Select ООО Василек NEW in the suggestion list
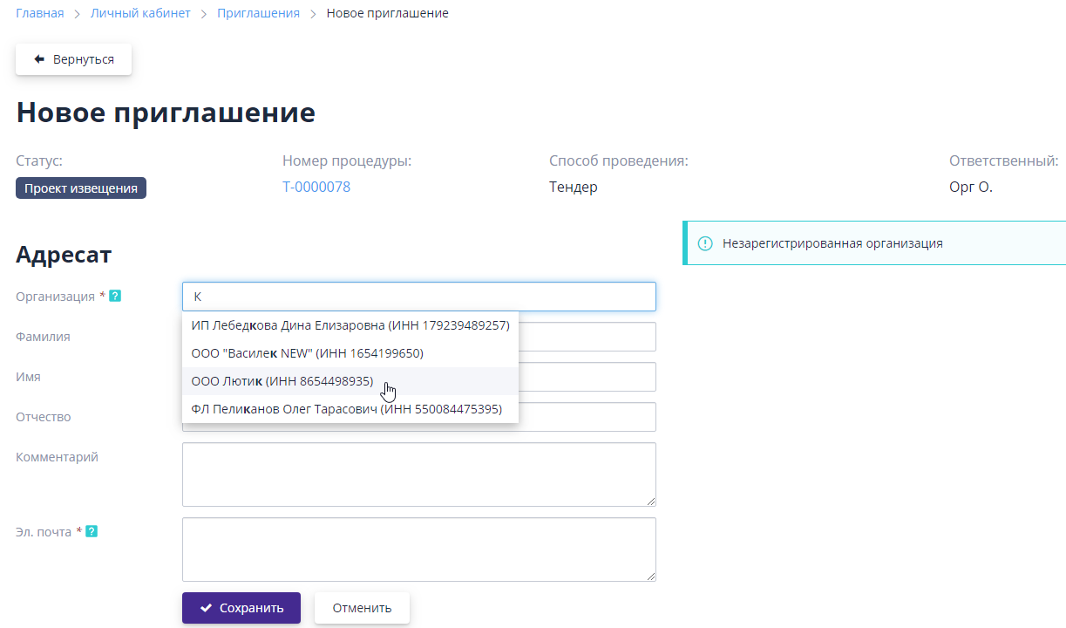 [x=307, y=353]
